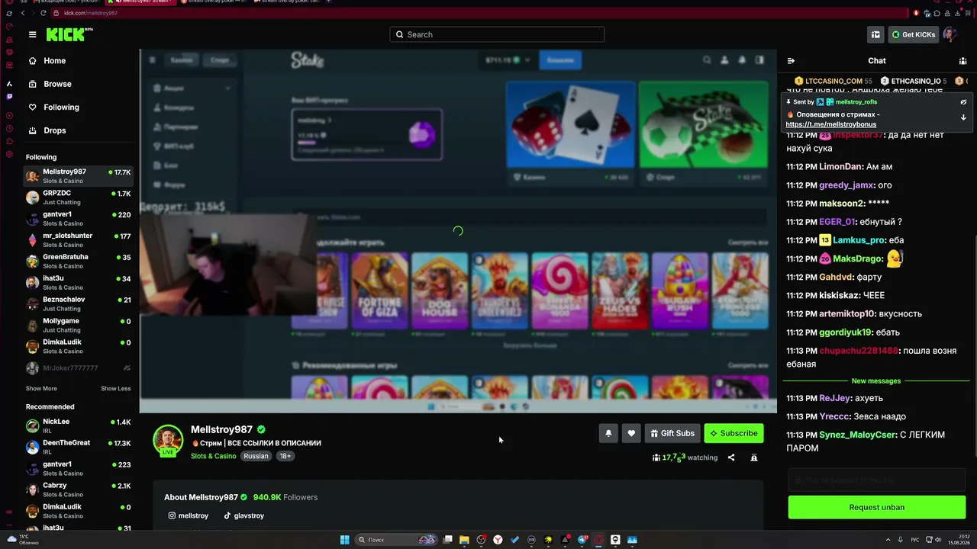Open the Mellstroy987 channel avatar

coord(168,440)
